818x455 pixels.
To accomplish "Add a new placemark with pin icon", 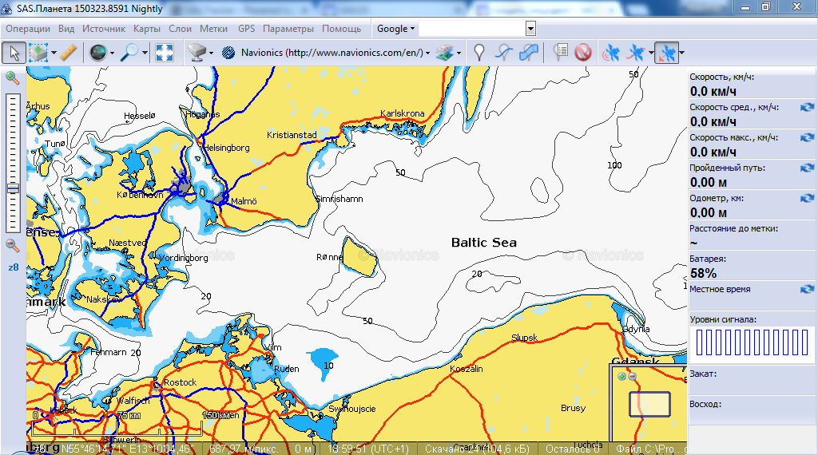I will click(x=479, y=53).
